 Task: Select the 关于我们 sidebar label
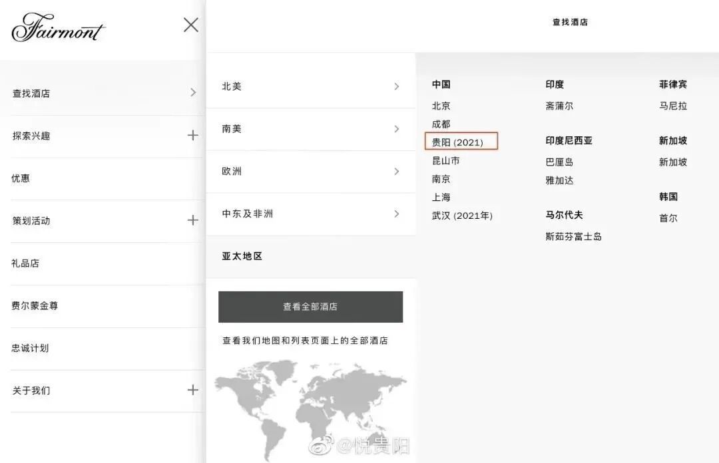31,390
